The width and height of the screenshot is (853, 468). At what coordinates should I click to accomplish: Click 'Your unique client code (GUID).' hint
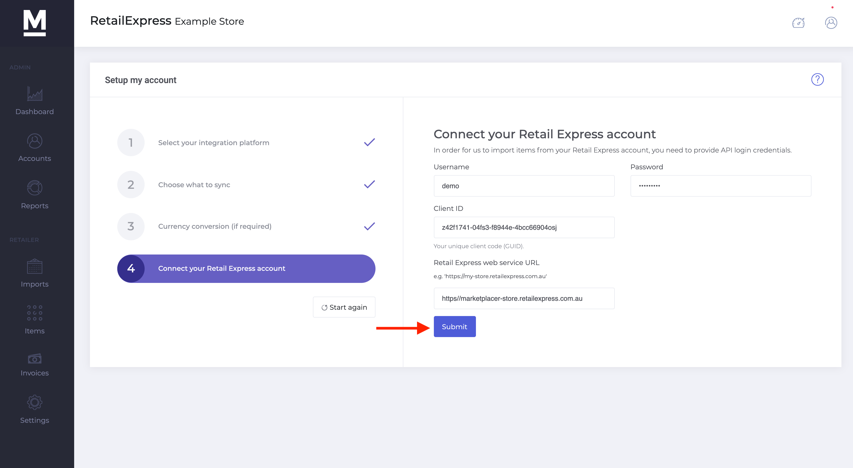pos(479,246)
